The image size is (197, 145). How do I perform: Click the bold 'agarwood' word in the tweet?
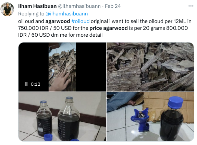(58, 21)
